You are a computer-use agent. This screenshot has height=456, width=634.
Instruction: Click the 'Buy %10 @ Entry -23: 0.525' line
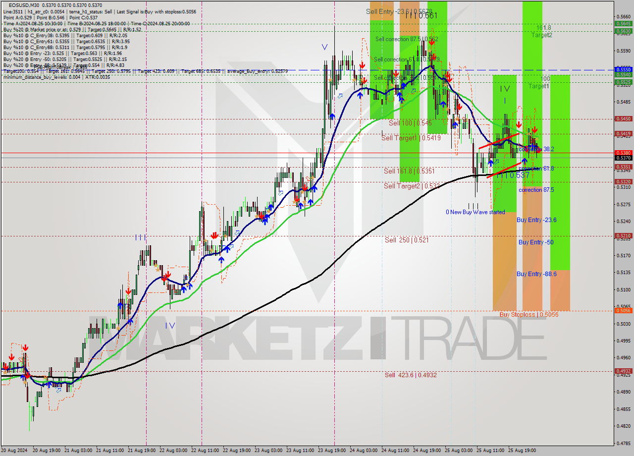click(34, 54)
